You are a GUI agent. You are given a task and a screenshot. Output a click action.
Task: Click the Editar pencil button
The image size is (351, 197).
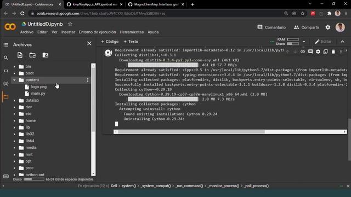[323, 42]
